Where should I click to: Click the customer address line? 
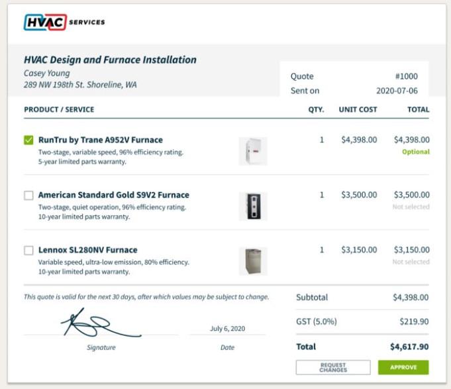point(80,85)
